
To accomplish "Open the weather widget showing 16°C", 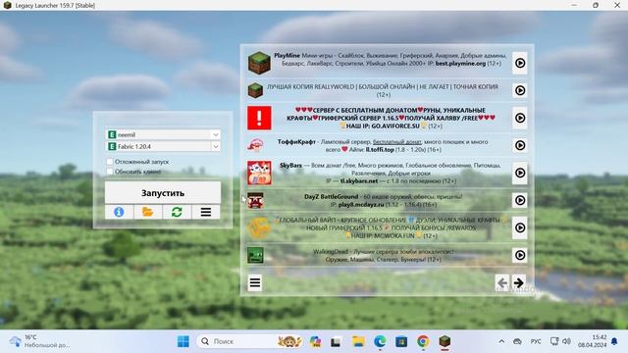I will click(x=40, y=341).
